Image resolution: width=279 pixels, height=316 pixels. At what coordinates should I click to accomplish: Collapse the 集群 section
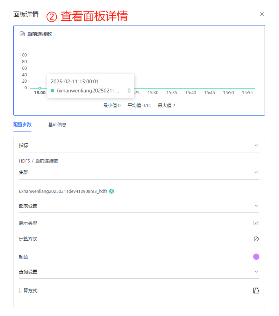pyautogui.click(x=256, y=172)
